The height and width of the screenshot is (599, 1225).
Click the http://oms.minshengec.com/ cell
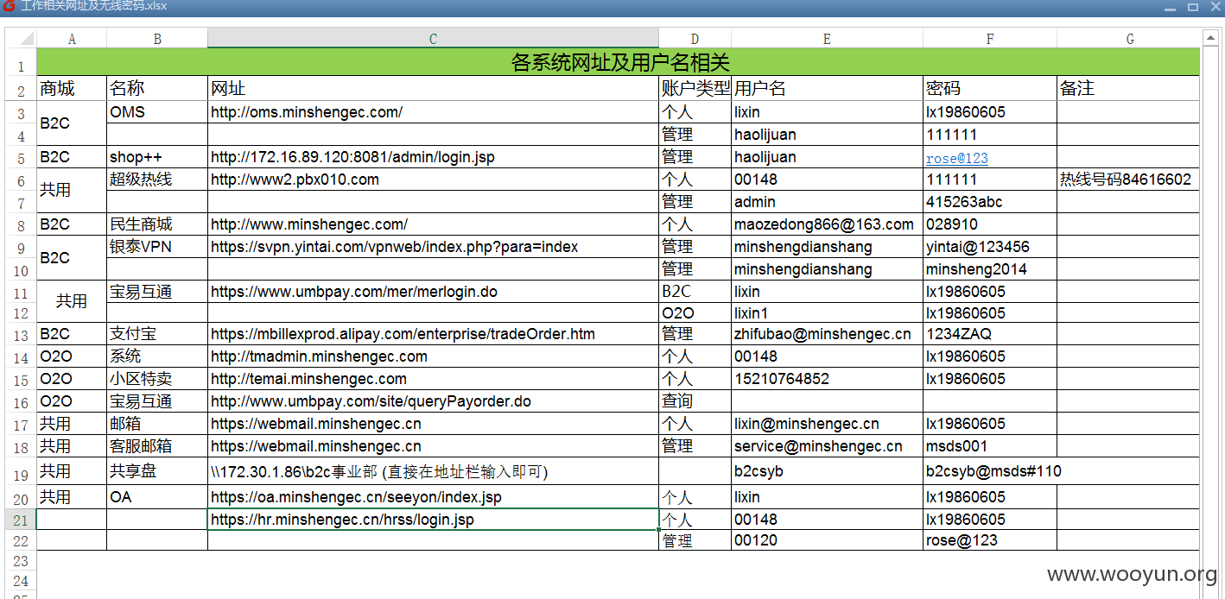coord(433,112)
